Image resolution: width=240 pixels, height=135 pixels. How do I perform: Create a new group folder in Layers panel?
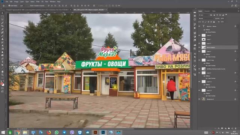point(229,128)
